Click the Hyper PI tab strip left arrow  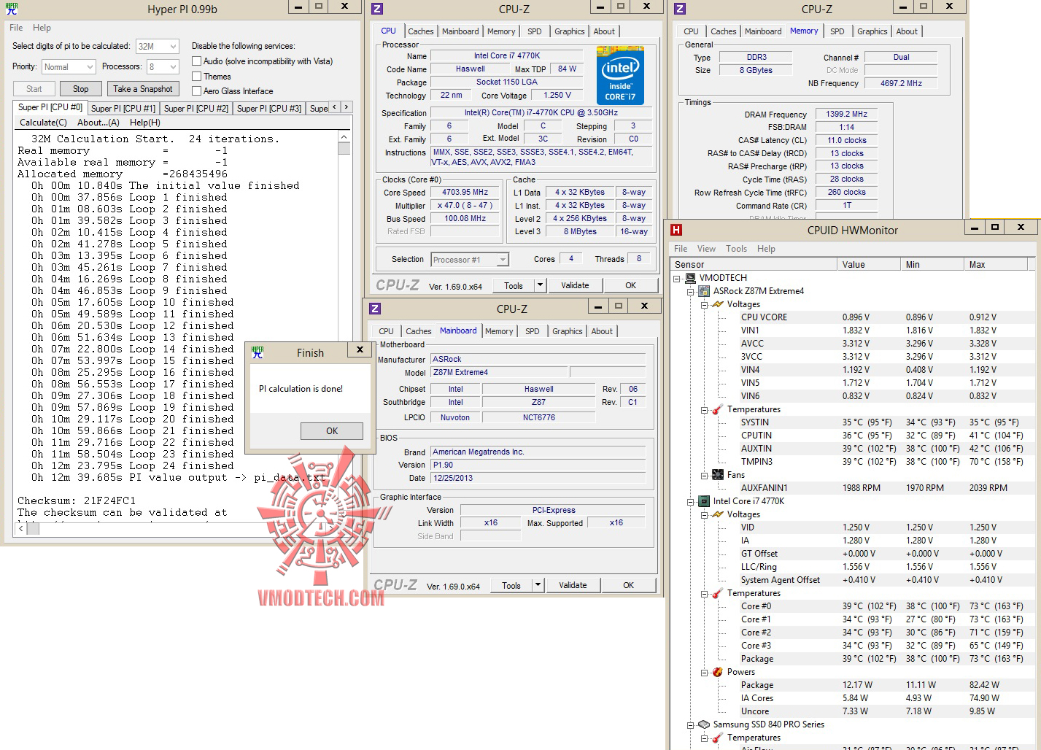[x=335, y=107]
